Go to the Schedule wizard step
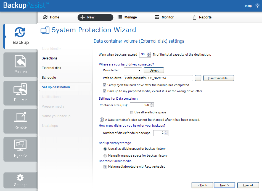This screenshot has width=262, height=191. pyautogui.click(x=49, y=78)
